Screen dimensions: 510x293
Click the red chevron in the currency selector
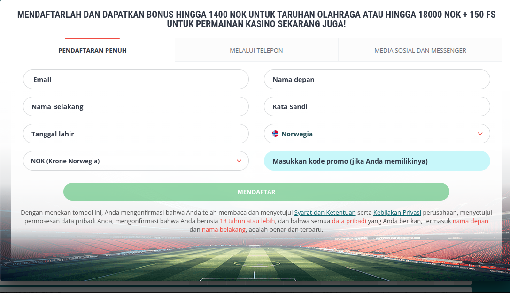click(239, 161)
